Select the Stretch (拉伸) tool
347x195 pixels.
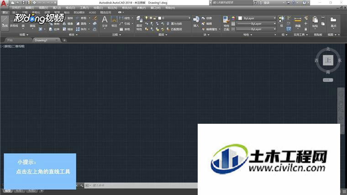(x=54, y=29)
